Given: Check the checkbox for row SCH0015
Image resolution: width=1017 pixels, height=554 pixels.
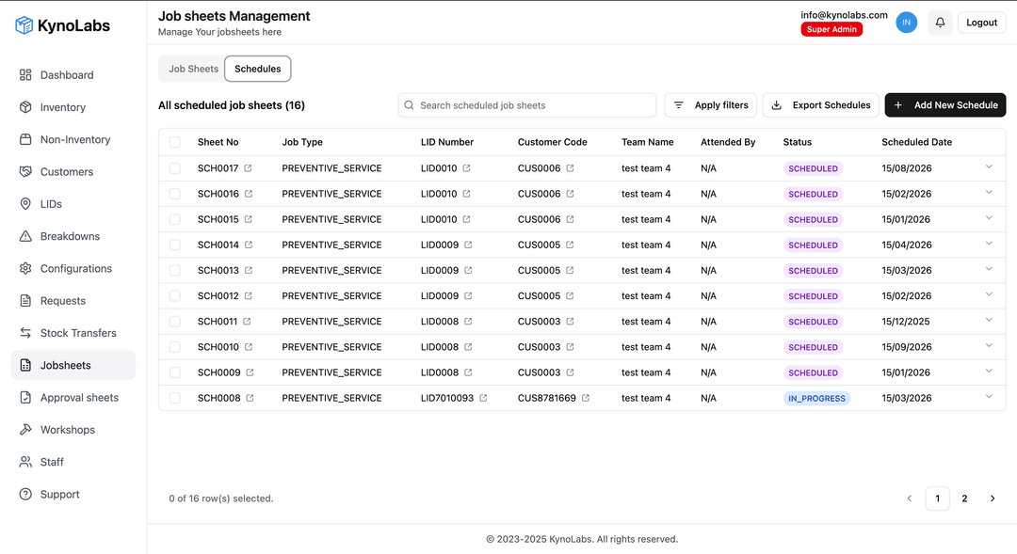Looking at the screenshot, I should pos(175,219).
